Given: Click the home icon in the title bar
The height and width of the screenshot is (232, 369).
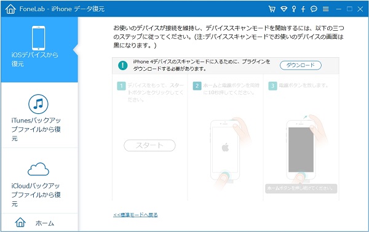Looking at the screenshot, I should click(x=10, y=9).
